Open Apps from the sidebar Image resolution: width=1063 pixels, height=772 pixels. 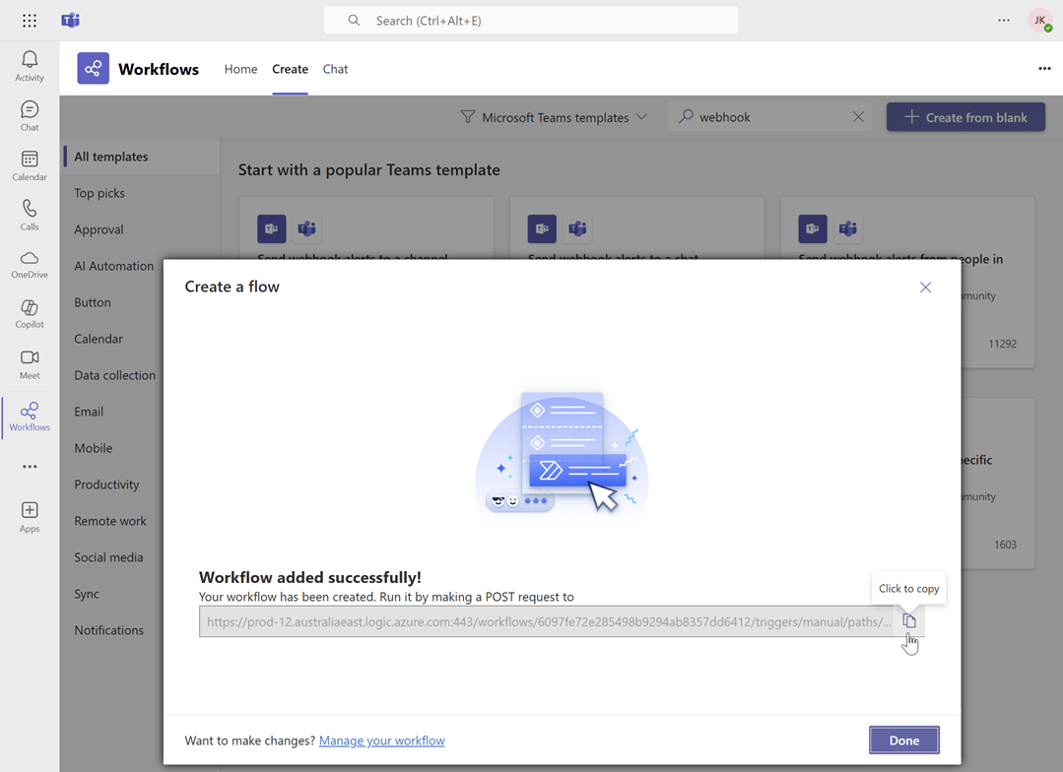pyautogui.click(x=29, y=514)
